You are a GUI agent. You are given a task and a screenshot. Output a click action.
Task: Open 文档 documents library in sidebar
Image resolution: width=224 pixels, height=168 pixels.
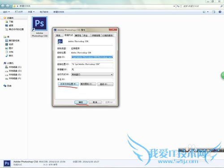coord(9,52)
